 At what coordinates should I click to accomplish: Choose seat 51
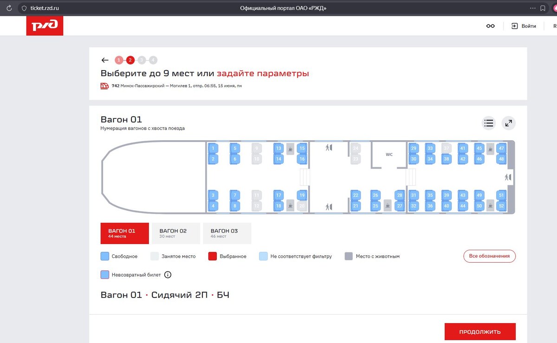pos(501,195)
